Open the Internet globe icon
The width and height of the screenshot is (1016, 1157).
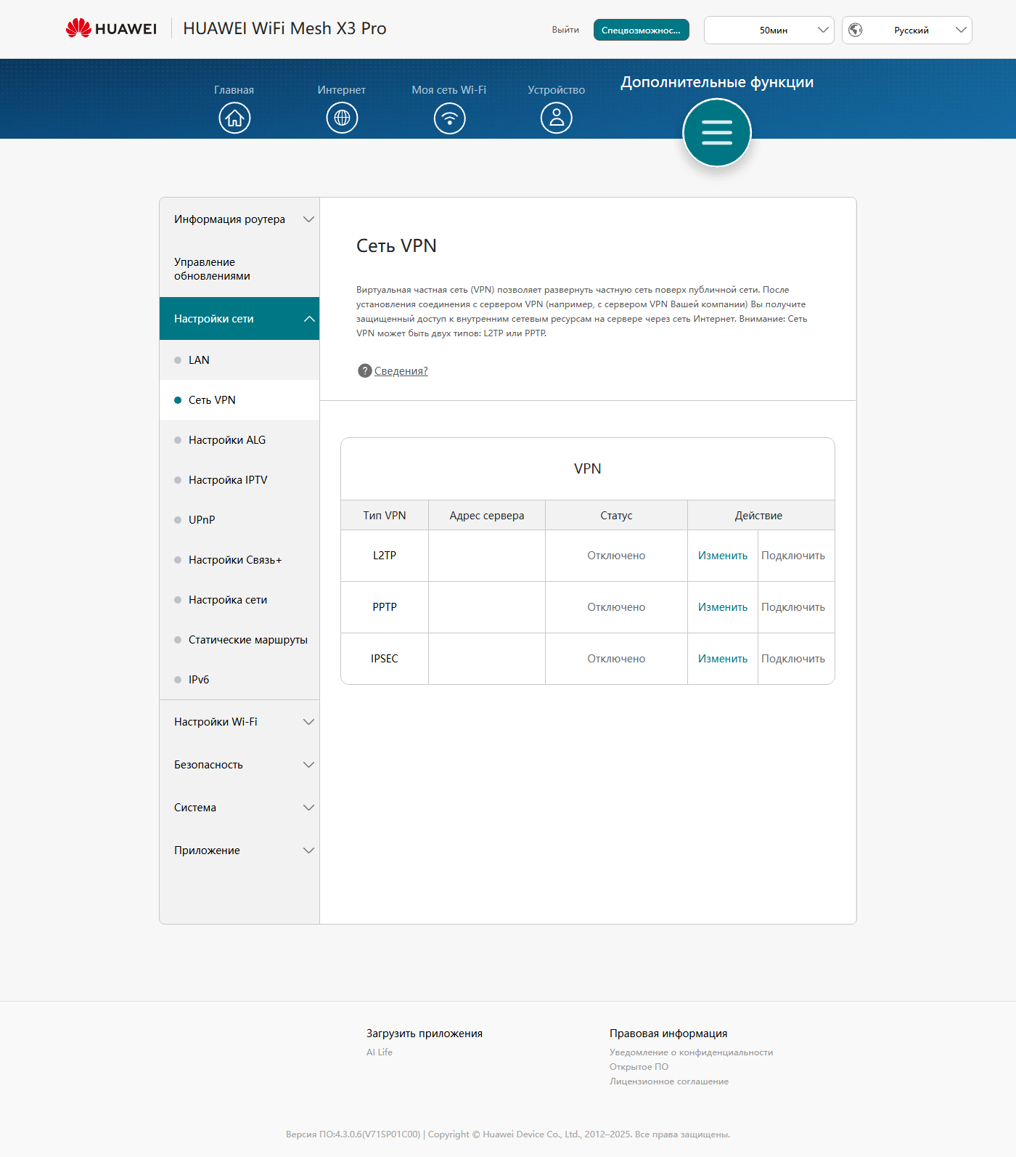click(x=342, y=118)
